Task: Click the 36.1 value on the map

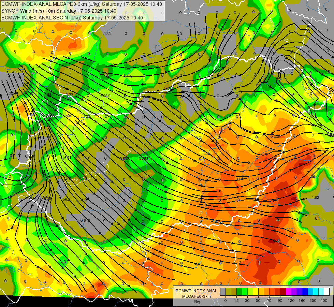Action: pyautogui.click(x=315, y=177)
